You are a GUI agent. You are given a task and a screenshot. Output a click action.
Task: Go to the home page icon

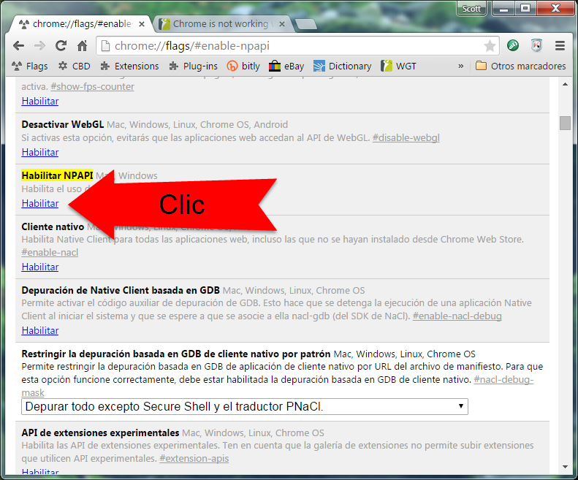[83, 46]
